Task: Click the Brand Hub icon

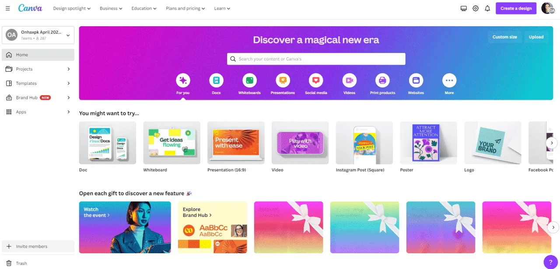Action: point(9,98)
